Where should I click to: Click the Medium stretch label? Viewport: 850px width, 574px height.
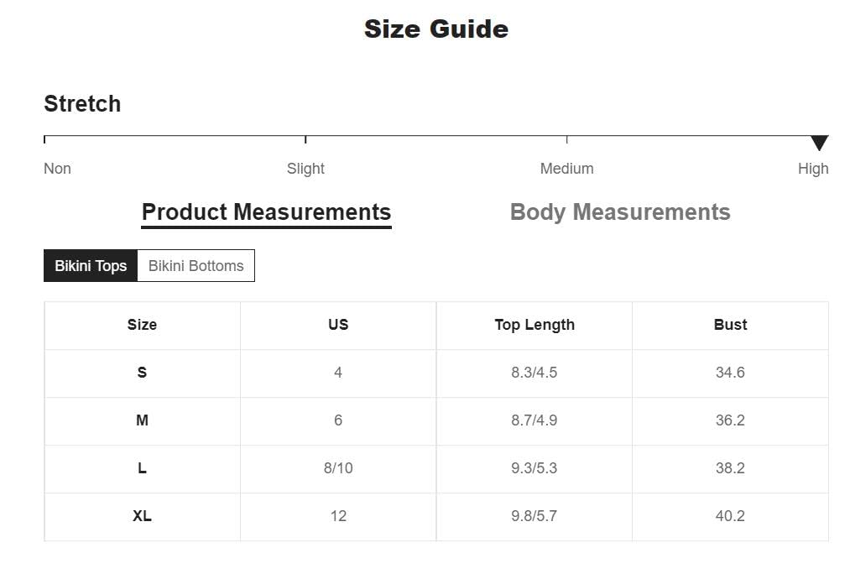[x=566, y=169]
